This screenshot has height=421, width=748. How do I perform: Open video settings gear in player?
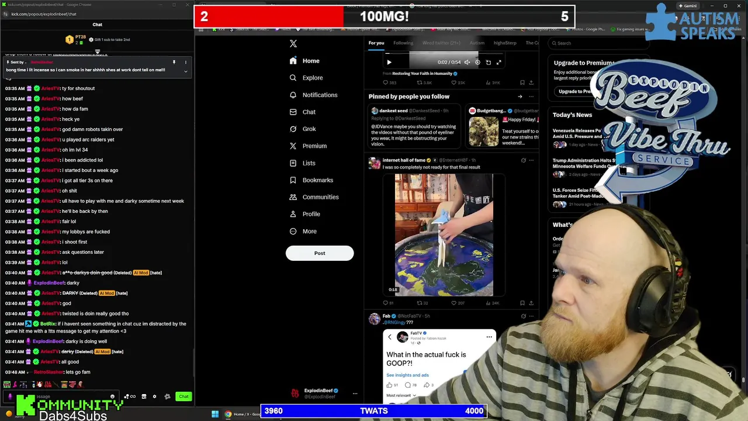point(477,62)
